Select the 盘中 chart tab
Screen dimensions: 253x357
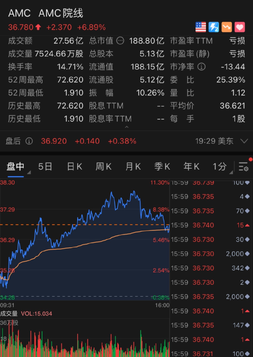[16, 167]
